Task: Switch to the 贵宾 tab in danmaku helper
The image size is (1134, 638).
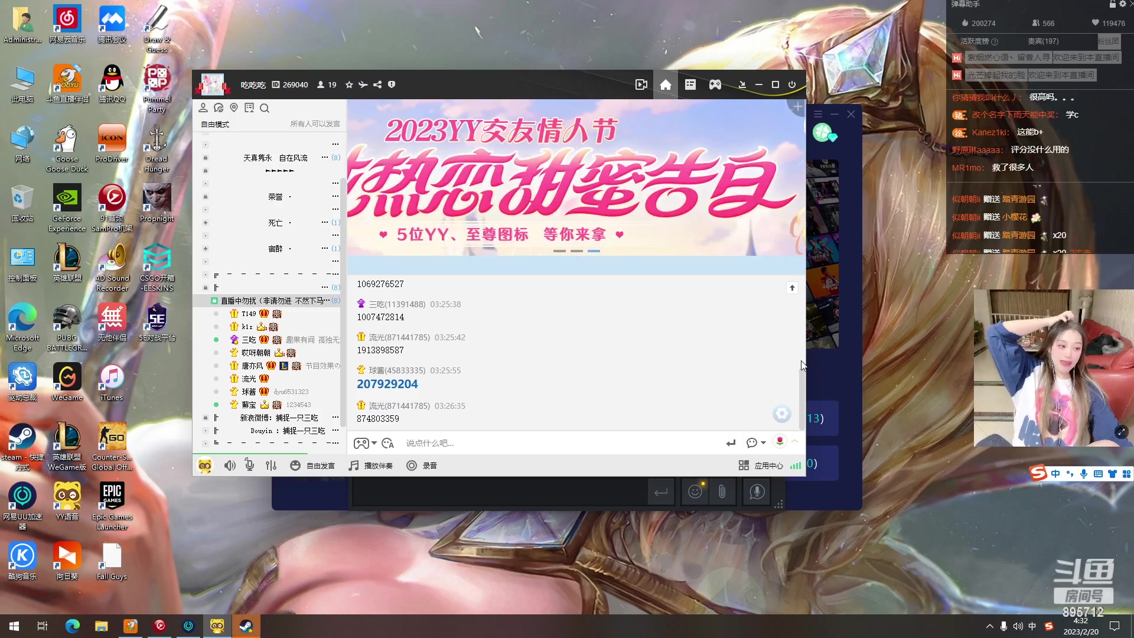Action: pos(1042,41)
